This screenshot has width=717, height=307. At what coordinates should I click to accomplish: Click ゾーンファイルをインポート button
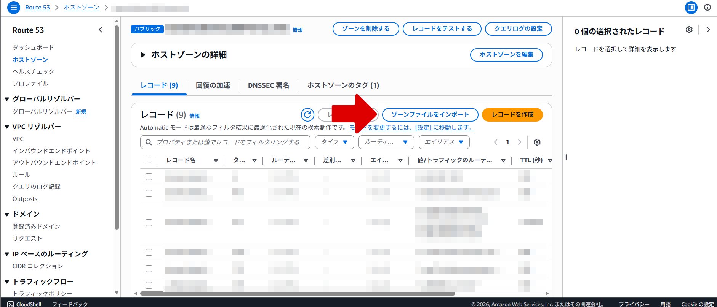tap(430, 115)
